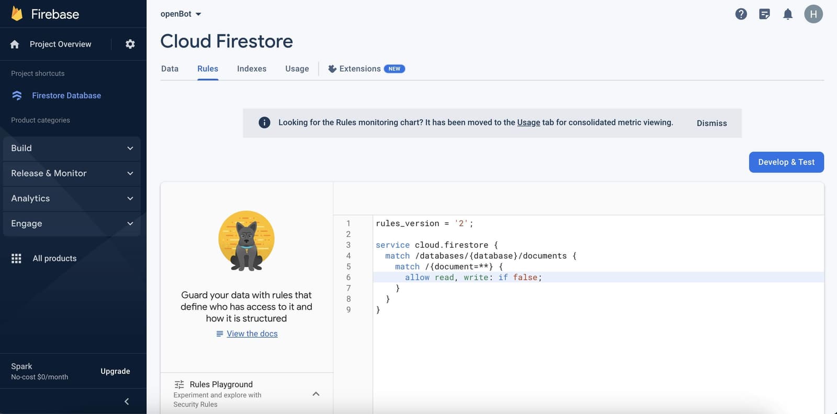This screenshot has width=837, height=414.
Task: Expand the Build category
Action: pos(72,148)
